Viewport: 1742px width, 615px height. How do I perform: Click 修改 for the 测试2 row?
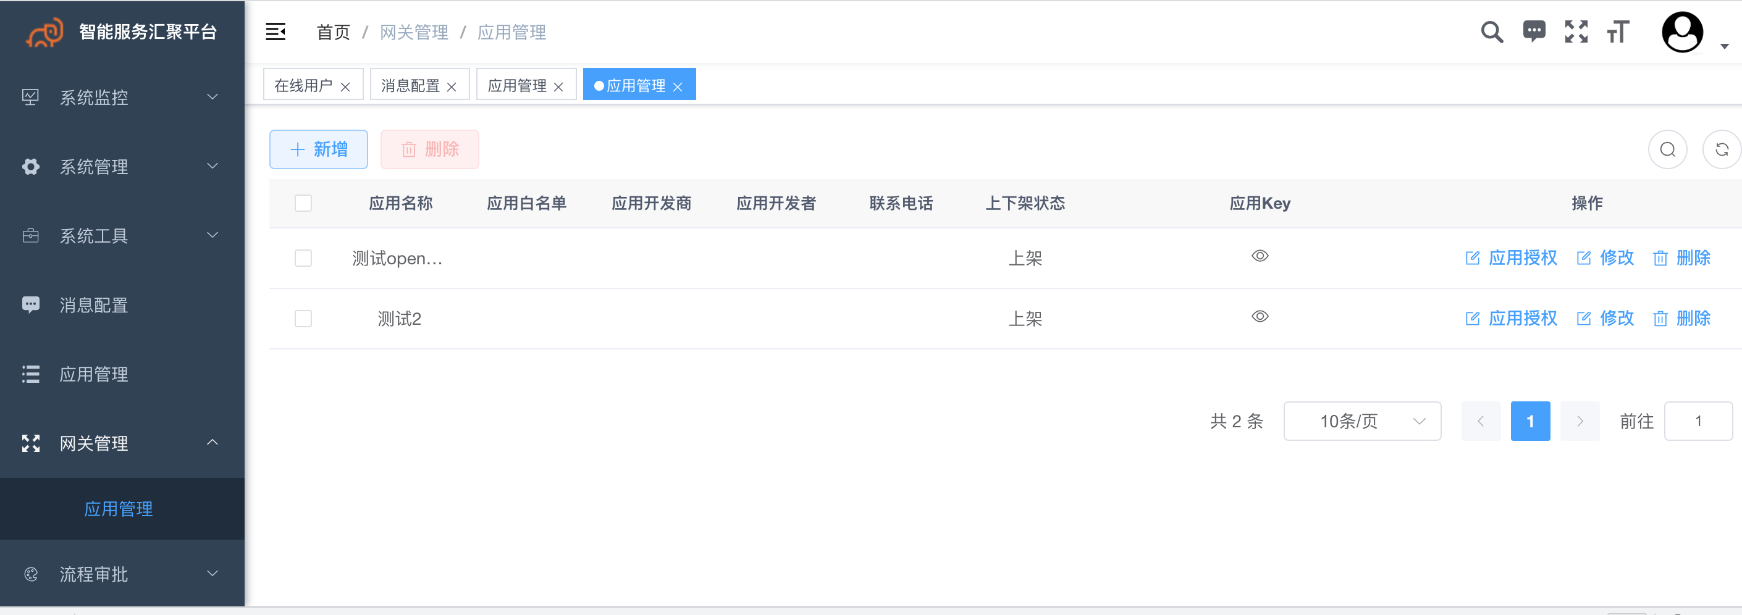pos(1605,317)
